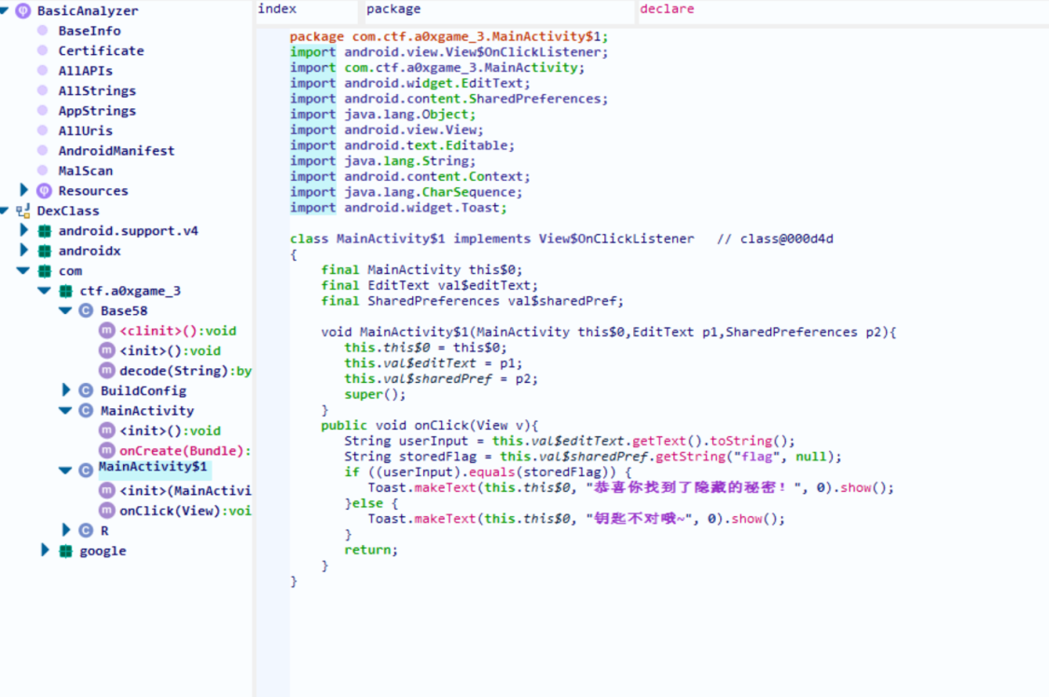
Task: Switch to the declare tab
Action: (x=666, y=9)
